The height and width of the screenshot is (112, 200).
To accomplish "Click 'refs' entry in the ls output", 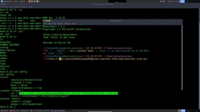I will pyautogui.click(x=3, y=69).
